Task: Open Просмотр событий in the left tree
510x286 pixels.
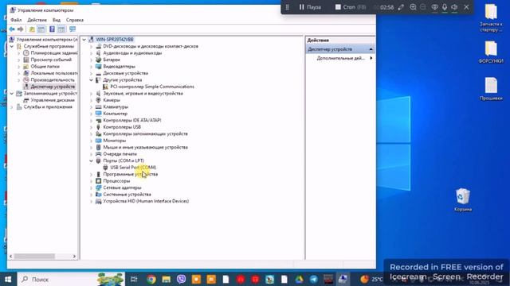Action: pos(51,60)
